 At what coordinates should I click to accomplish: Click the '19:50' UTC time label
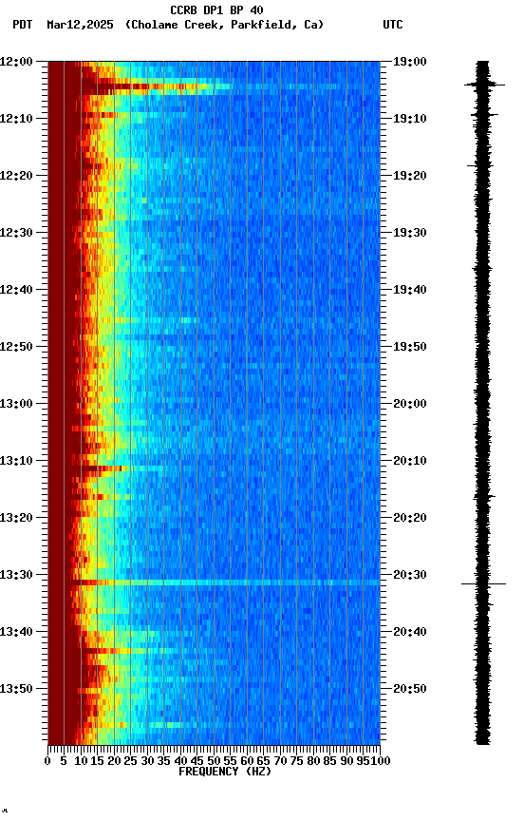pyautogui.click(x=410, y=347)
